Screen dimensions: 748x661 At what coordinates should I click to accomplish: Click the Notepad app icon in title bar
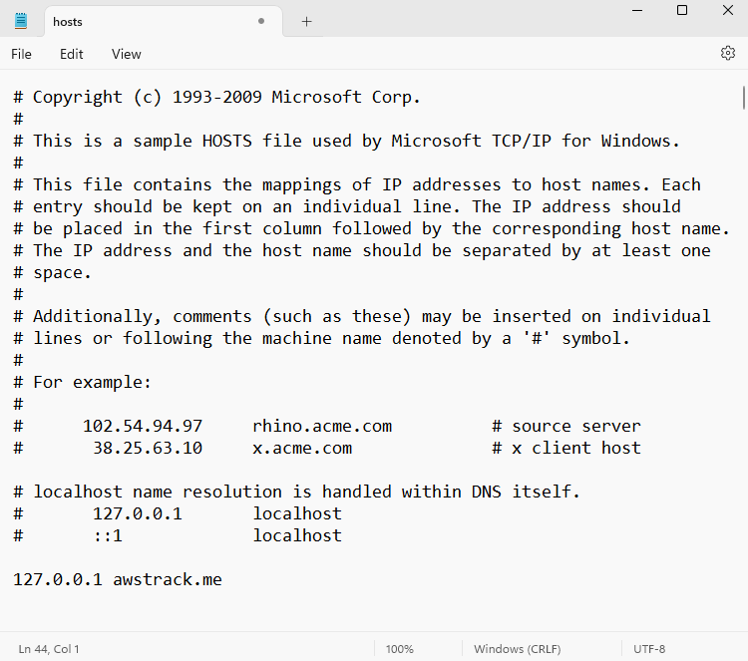tap(22, 21)
